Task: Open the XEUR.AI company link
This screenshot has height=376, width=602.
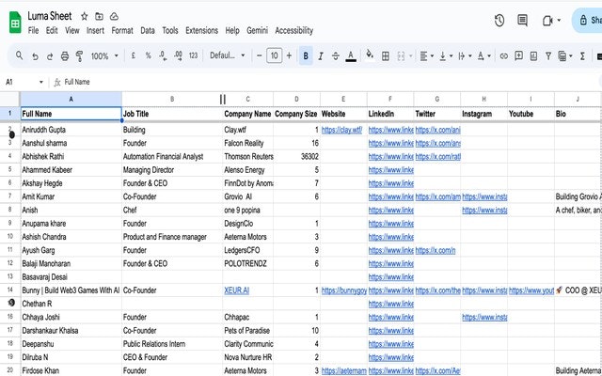Action: pos(236,290)
